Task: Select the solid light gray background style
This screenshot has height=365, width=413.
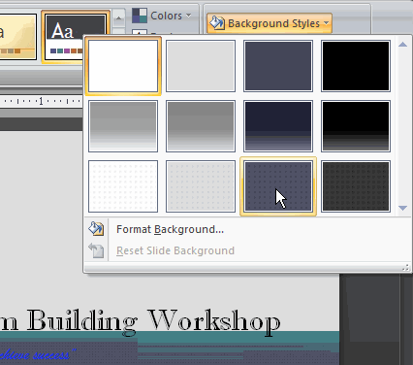Action: coord(201,66)
